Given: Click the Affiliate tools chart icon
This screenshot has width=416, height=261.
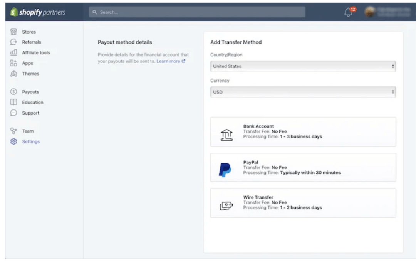Looking at the screenshot, I should pos(14,52).
